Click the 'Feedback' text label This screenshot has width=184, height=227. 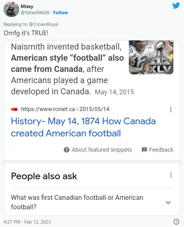[161, 150]
